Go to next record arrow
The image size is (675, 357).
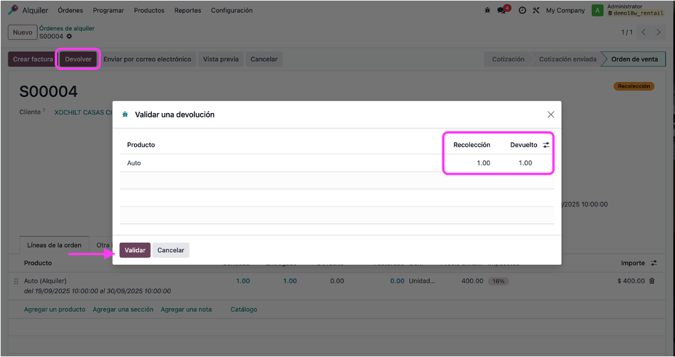click(x=658, y=32)
